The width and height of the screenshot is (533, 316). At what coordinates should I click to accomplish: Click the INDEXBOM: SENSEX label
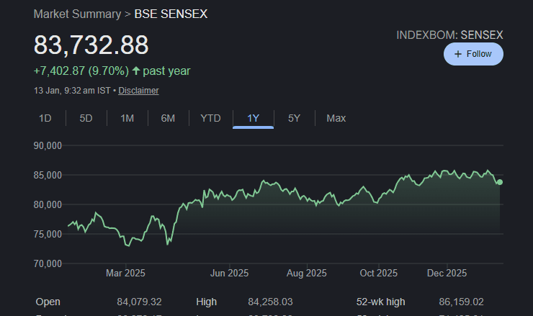(449, 35)
